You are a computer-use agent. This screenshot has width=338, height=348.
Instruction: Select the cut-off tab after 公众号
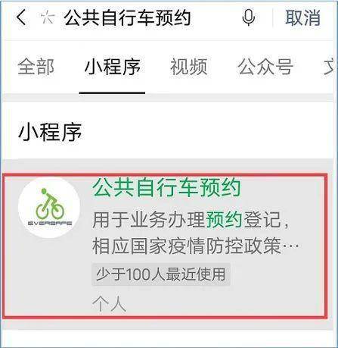point(330,67)
